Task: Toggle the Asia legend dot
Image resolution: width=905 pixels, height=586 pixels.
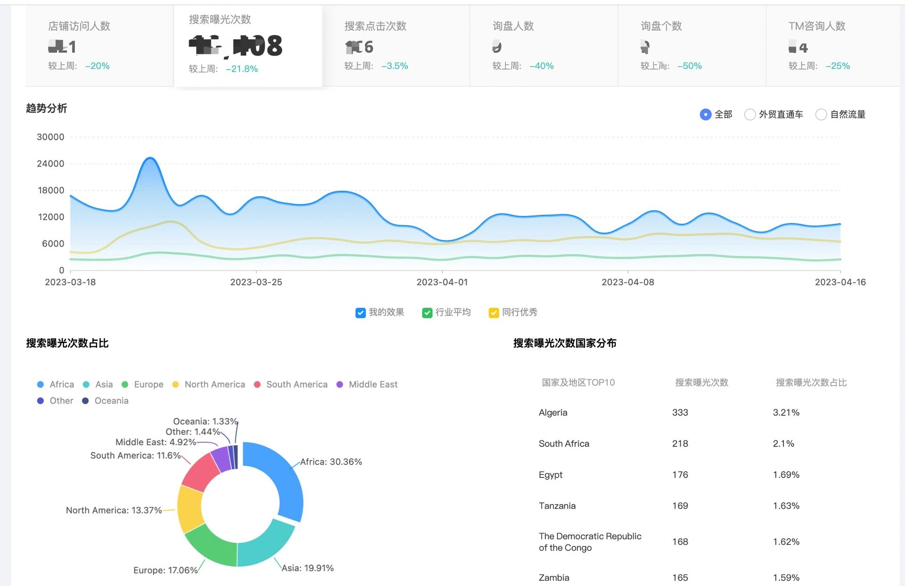Action: coord(86,385)
